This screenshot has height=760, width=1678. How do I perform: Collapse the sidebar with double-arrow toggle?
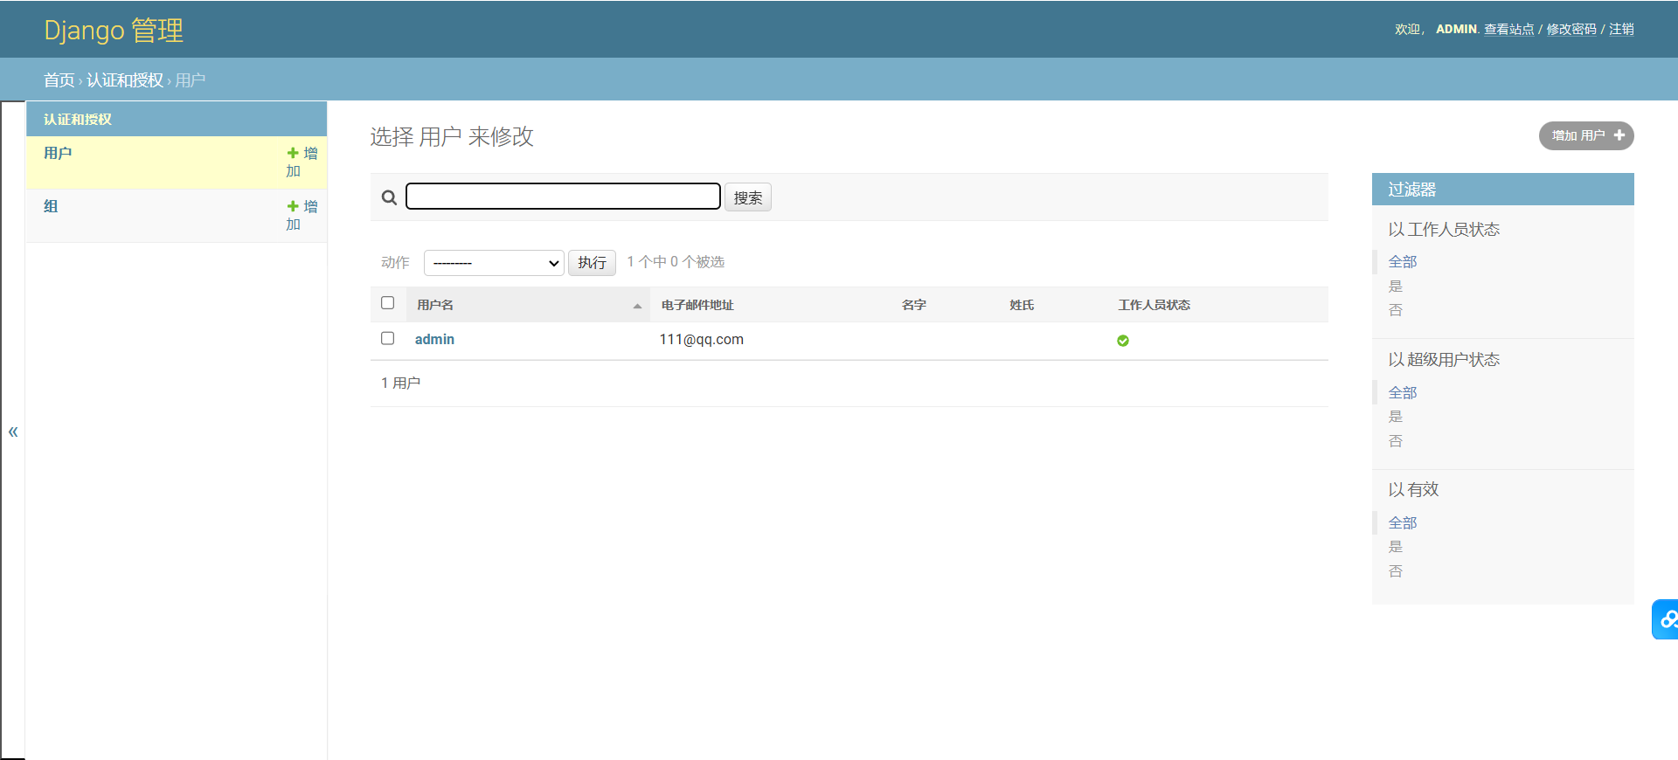point(13,432)
